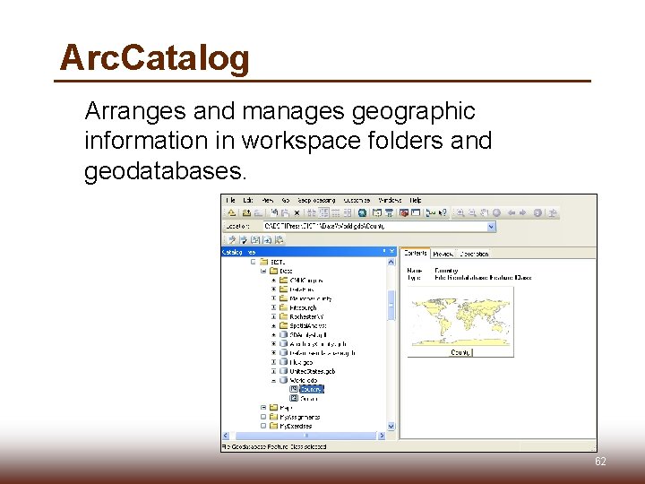This screenshot has width=645, height=484.
Task: Expand the SpatialAnalyst folder node
Action: click(x=273, y=325)
